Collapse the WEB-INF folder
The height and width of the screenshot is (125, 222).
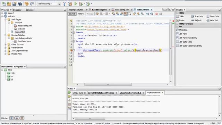click(9, 23)
